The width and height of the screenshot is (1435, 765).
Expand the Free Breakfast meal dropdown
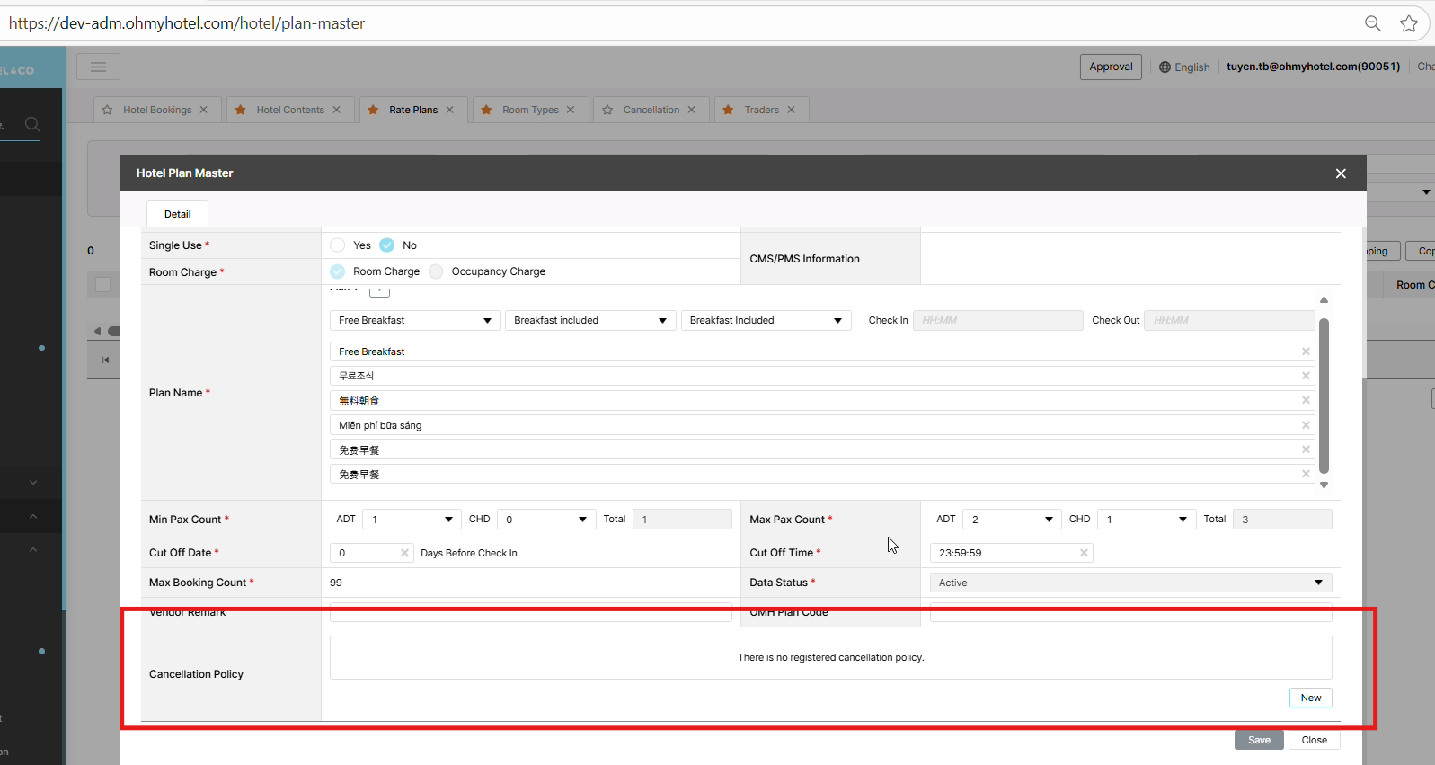[x=414, y=321]
